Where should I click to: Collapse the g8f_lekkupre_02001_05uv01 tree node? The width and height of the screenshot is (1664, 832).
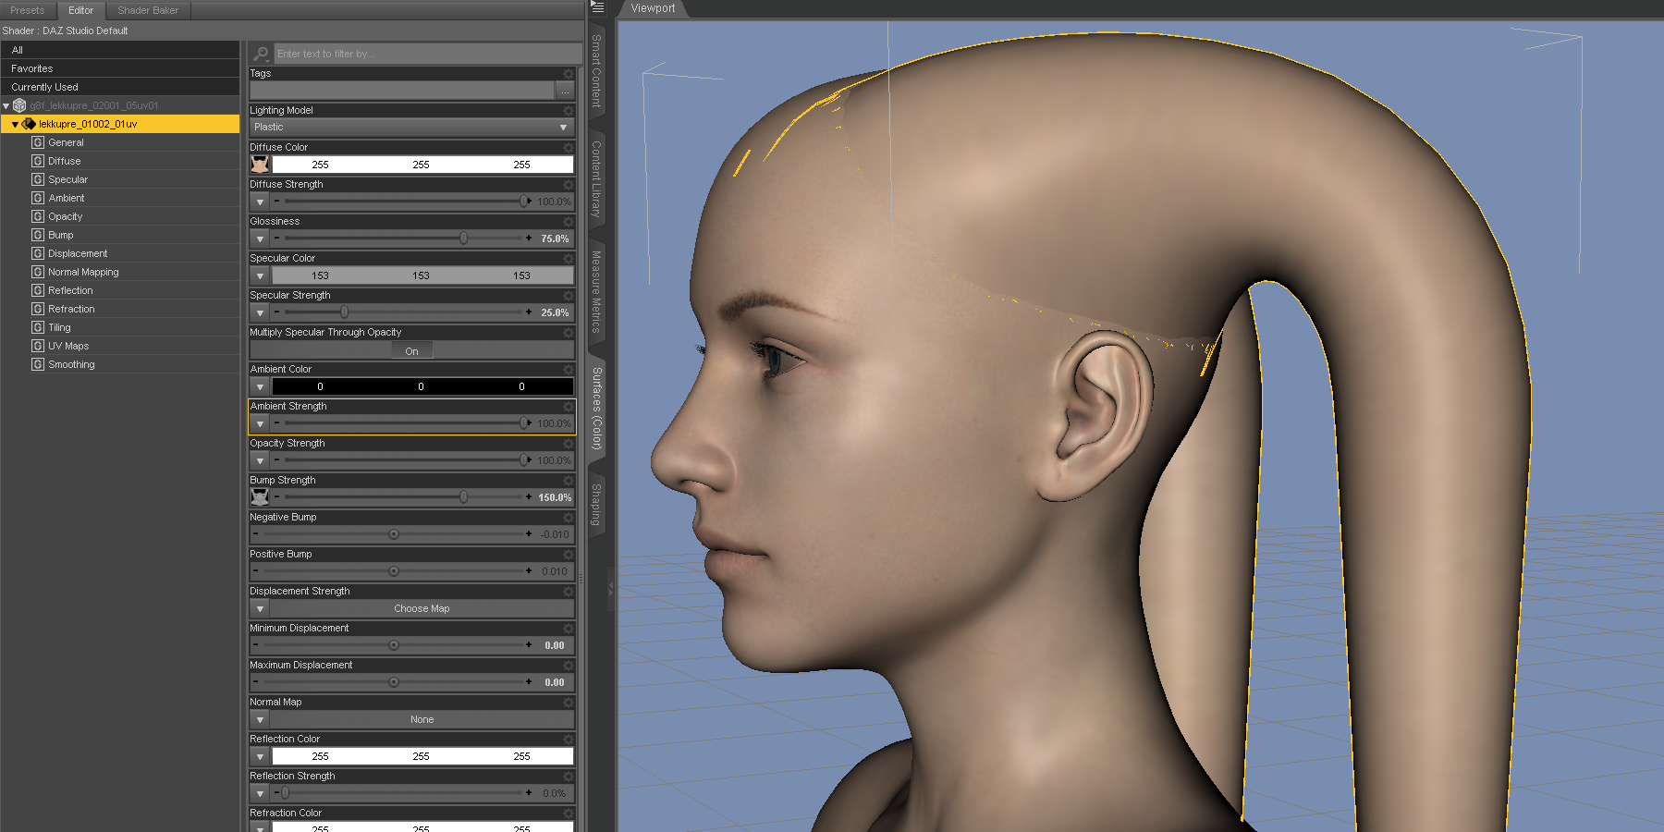tap(6, 105)
